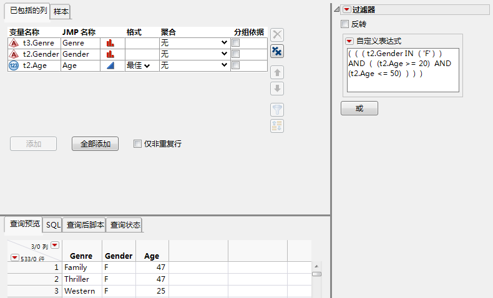Viewport: 493px width, 298px height.
Task: Click the funnel filter icon
Action: [x=277, y=110]
